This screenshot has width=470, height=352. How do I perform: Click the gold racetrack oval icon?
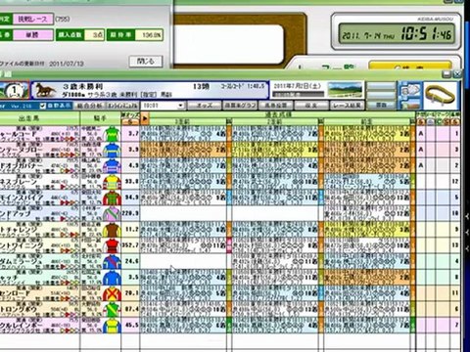click(x=441, y=95)
